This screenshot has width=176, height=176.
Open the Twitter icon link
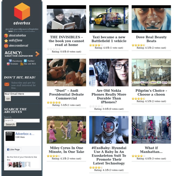[25, 61]
